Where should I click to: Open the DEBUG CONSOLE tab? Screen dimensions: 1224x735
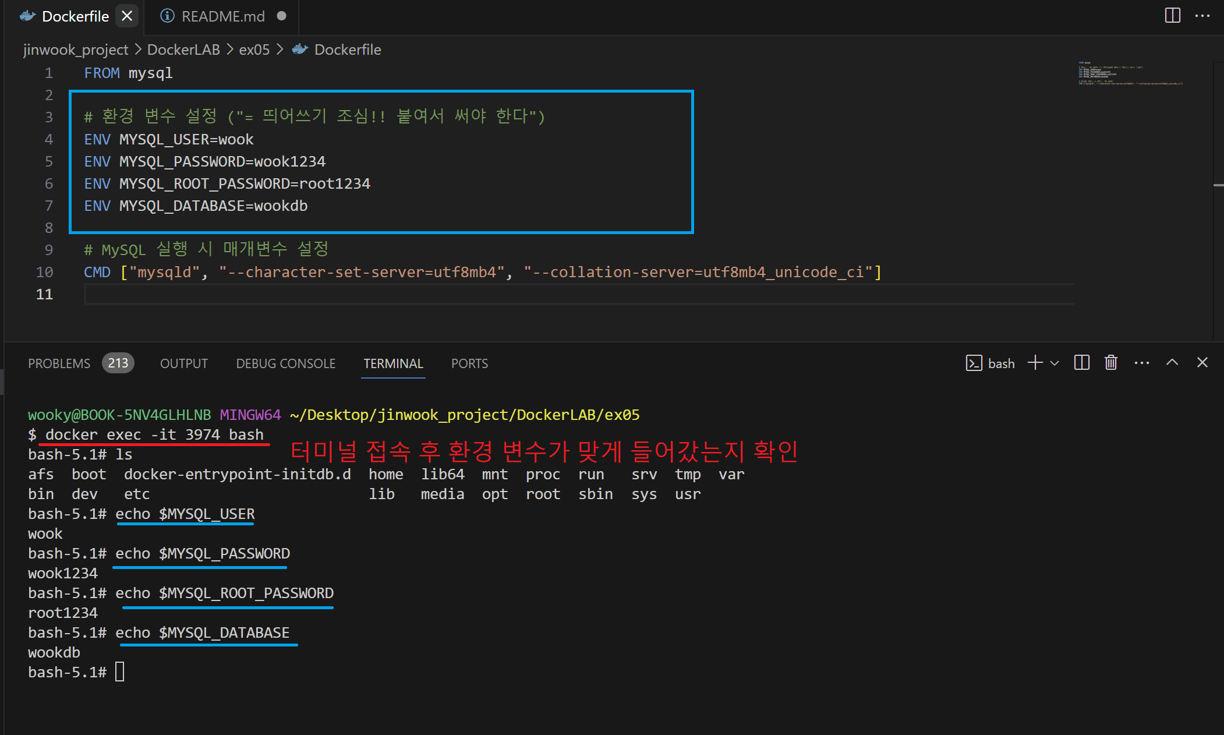coord(285,363)
